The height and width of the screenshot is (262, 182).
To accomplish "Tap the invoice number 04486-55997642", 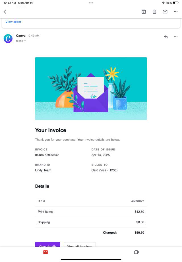I will pyautogui.click(x=47, y=155).
